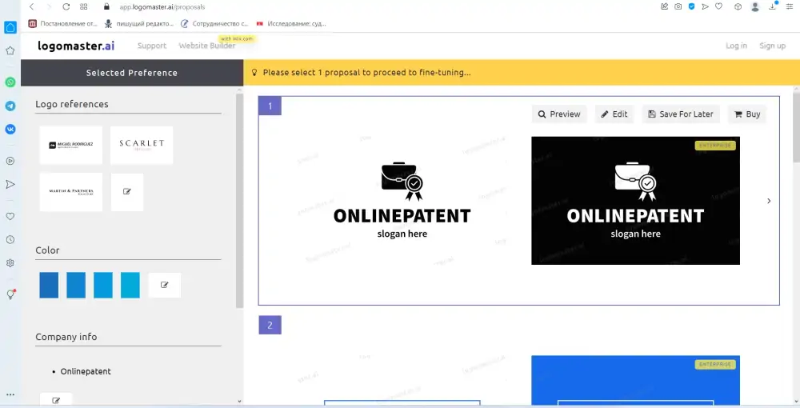Click the edit icon for color preferences
The image size is (800, 408).
click(164, 285)
